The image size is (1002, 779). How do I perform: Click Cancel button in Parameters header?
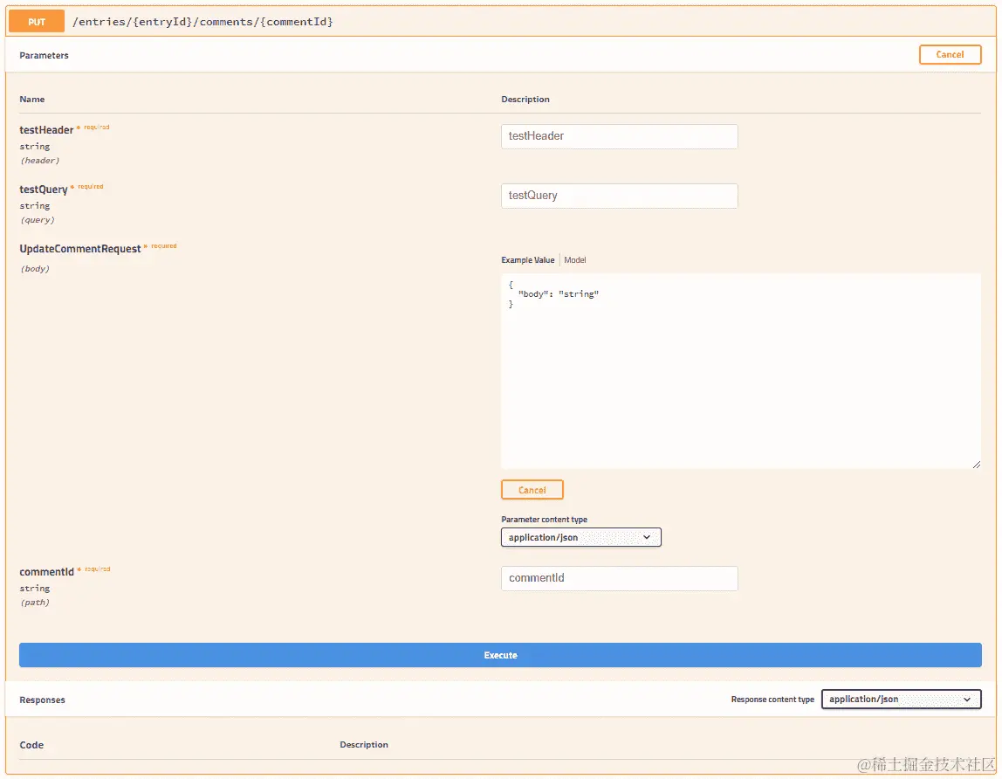pos(950,54)
